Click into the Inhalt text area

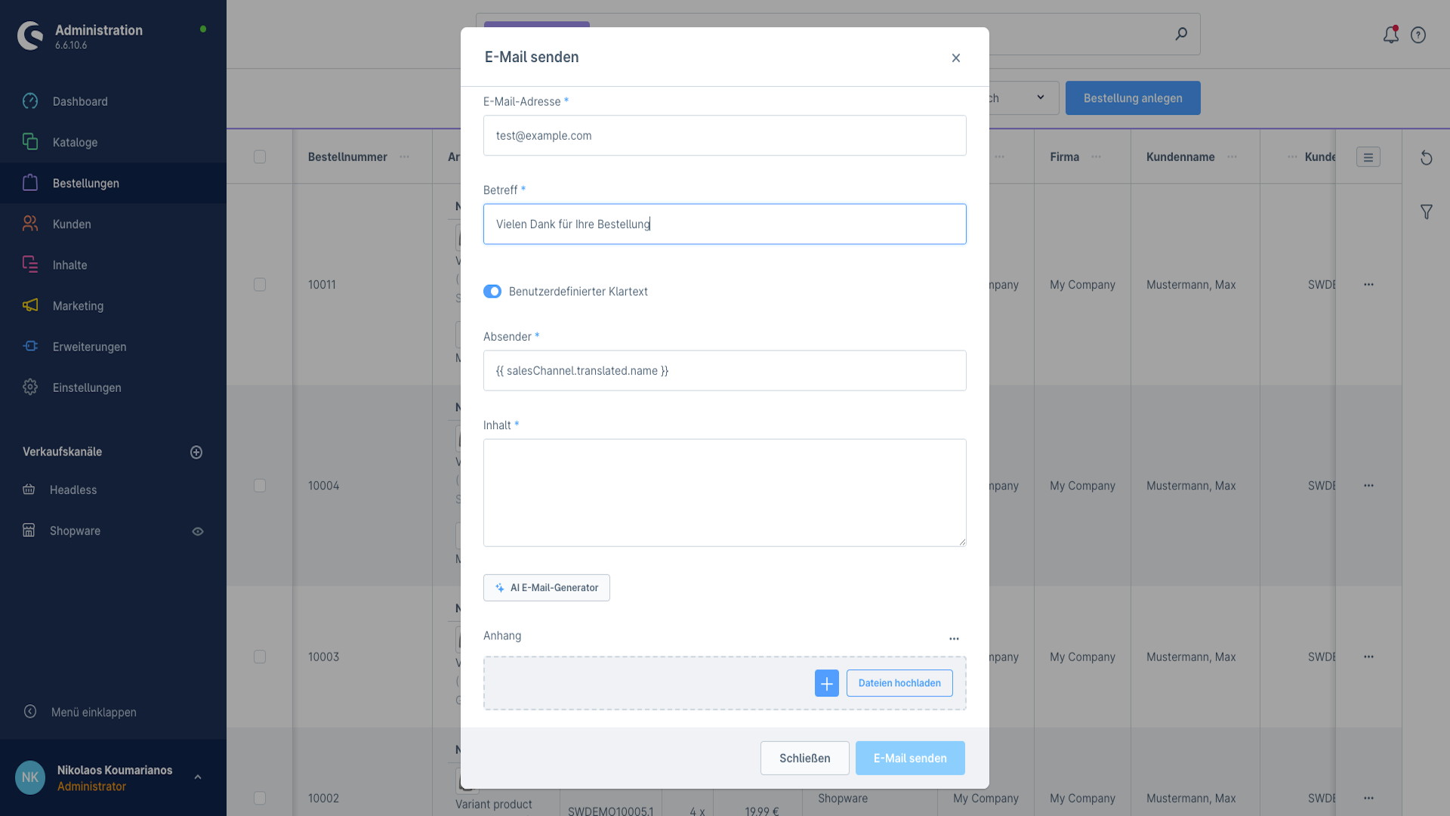724,493
